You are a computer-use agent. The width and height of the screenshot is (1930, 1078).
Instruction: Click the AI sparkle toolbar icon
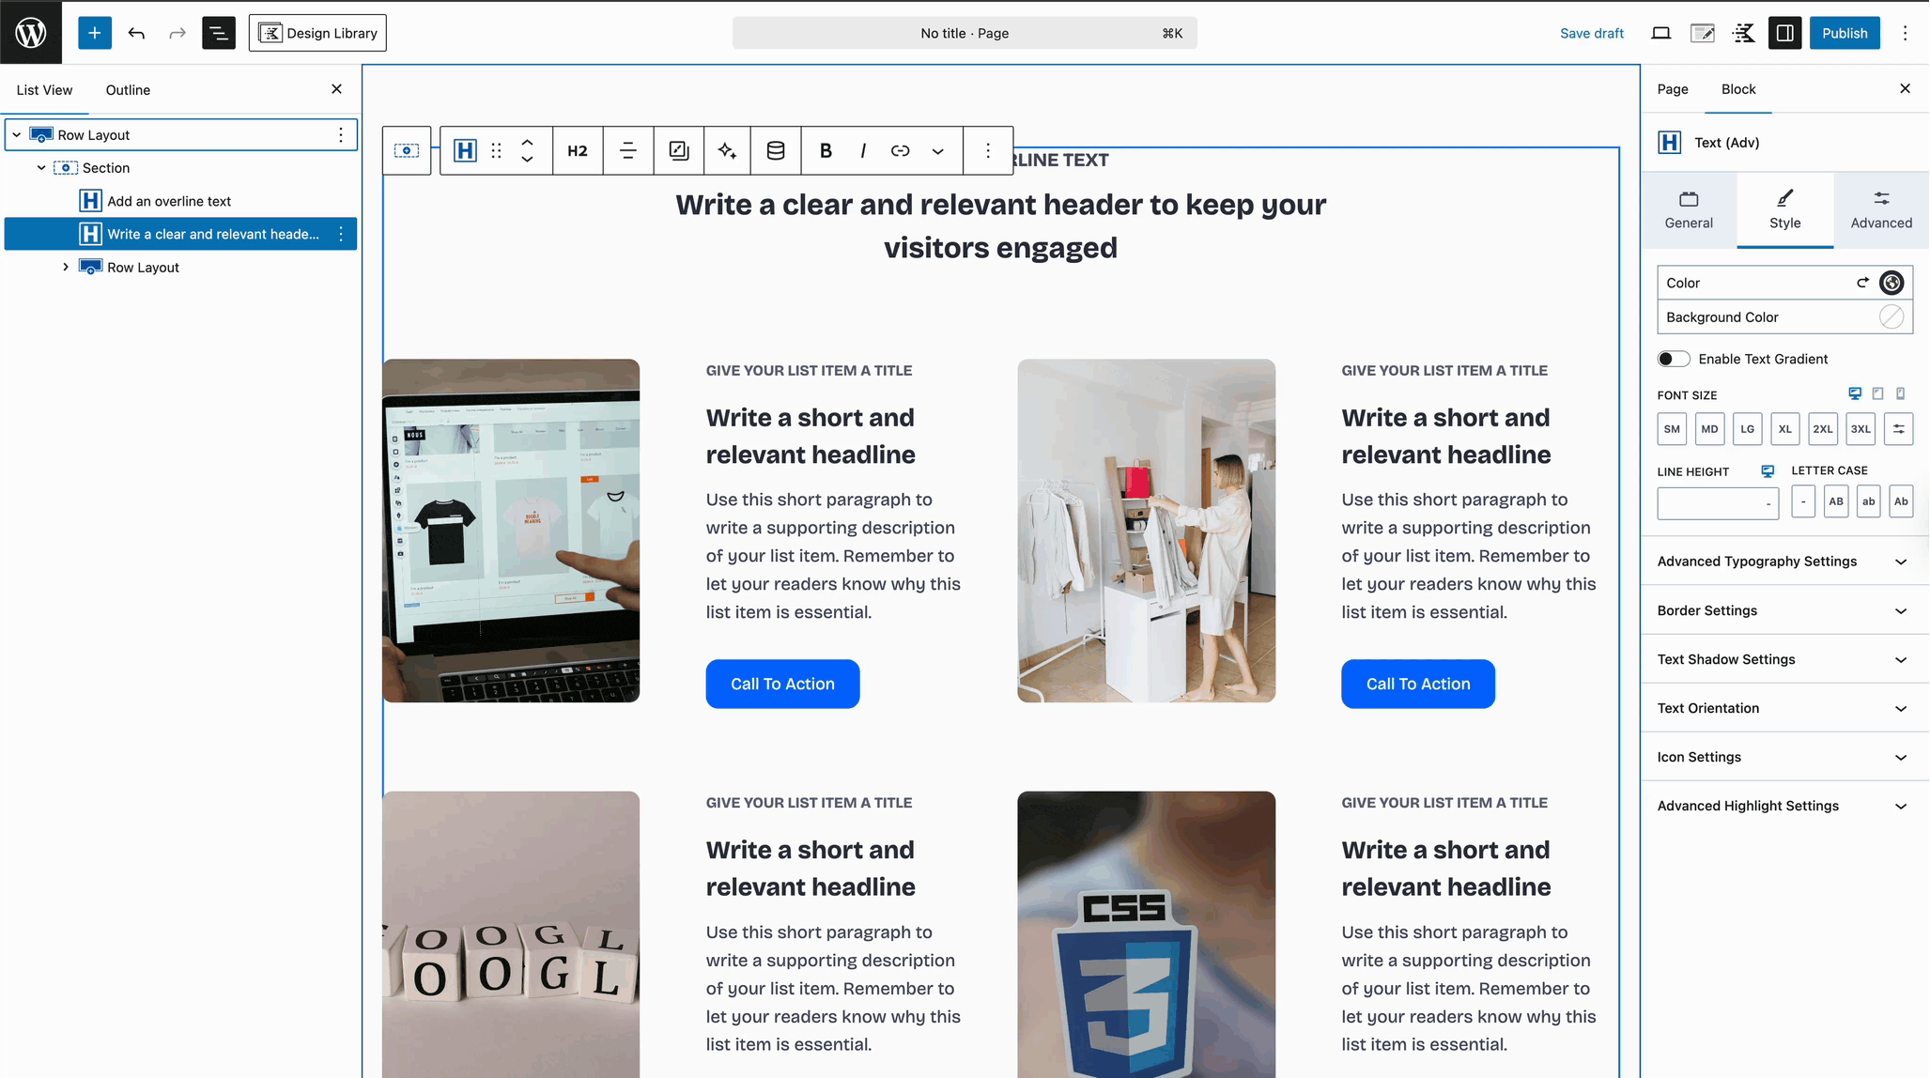click(x=727, y=150)
